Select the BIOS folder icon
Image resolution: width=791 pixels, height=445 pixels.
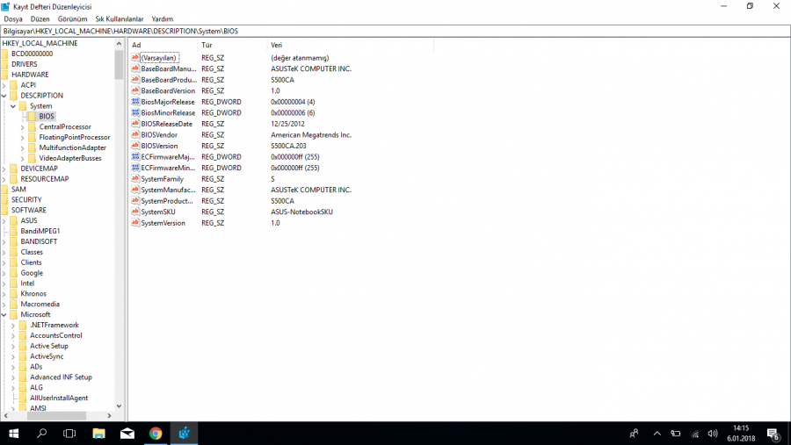32,116
